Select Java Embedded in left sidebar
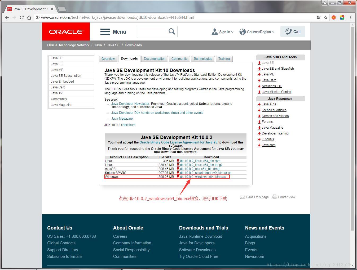Image resolution: width=357 pixels, height=270 pixels. [x=71, y=82]
